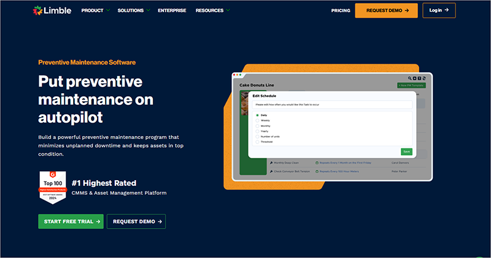Open the Solutions dropdown menu
491x258 pixels.
tap(134, 10)
